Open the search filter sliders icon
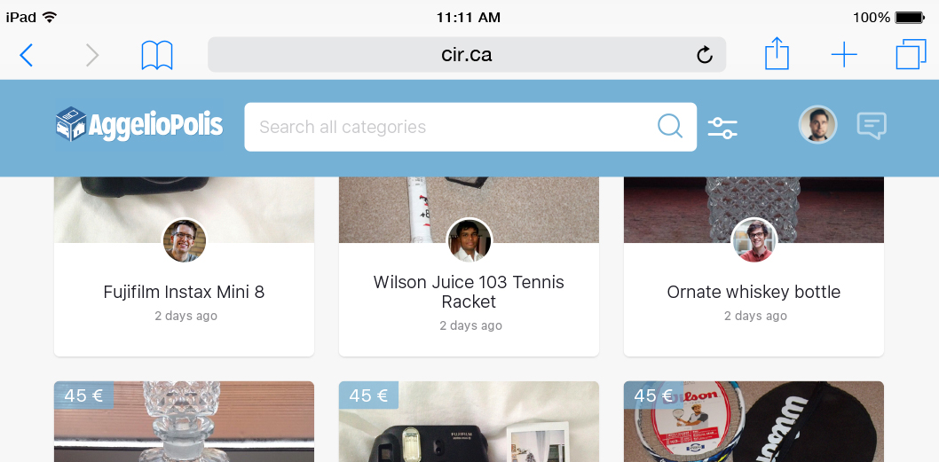This screenshot has height=462, width=939. (722, 128)
